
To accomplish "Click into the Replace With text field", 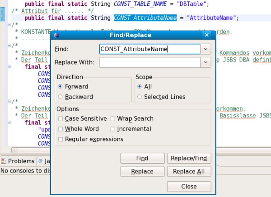I will [150, 62].
